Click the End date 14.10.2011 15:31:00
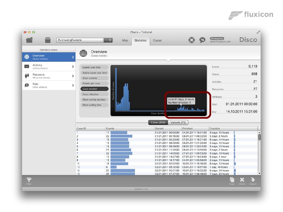283x212 pixels. tap(242, 112)
